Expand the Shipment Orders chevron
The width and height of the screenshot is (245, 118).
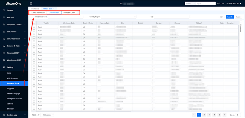click(25, 25)
